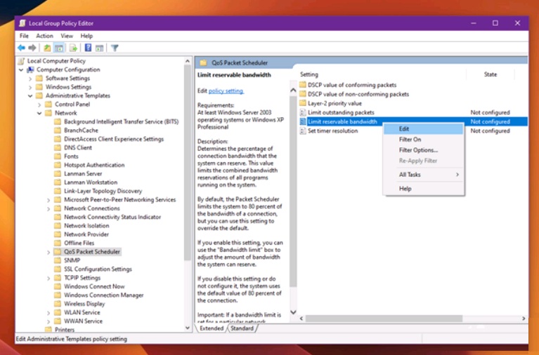The width and height of the screenshot is (539, 355).
Task: Click Not configured state for Set timer resolution
Action: click(x=491, y=130)
